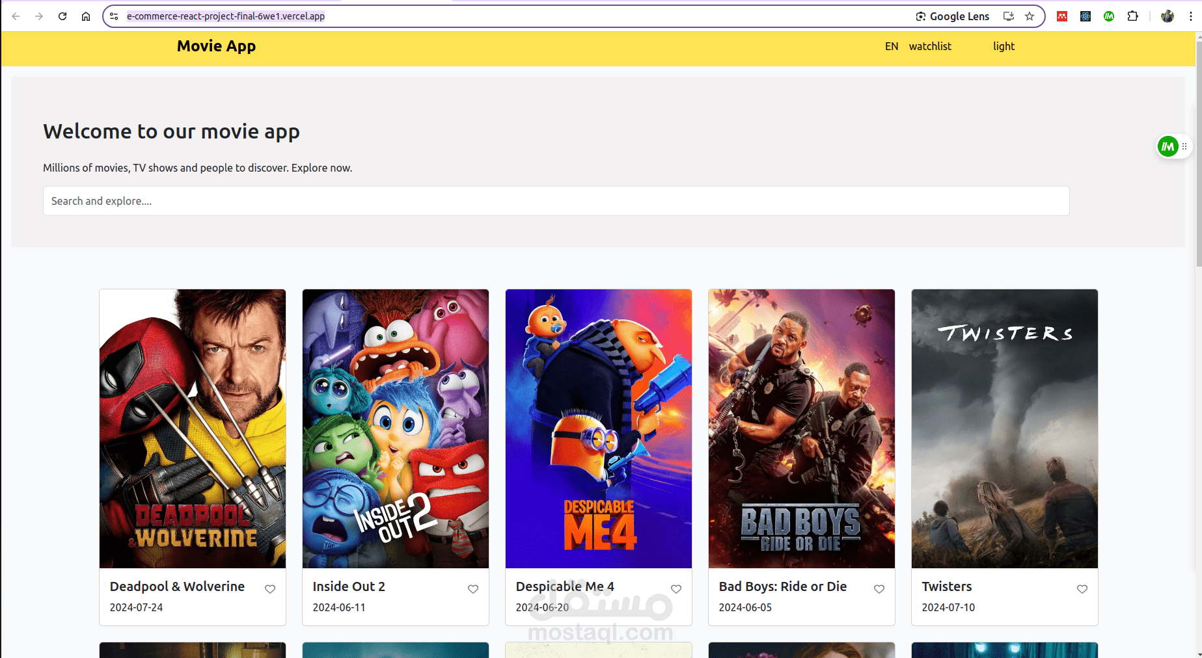Open the Bad Boys: Ride or Die poster
1202x658 pixels.
pyautogui.click(x=802, y=428)
